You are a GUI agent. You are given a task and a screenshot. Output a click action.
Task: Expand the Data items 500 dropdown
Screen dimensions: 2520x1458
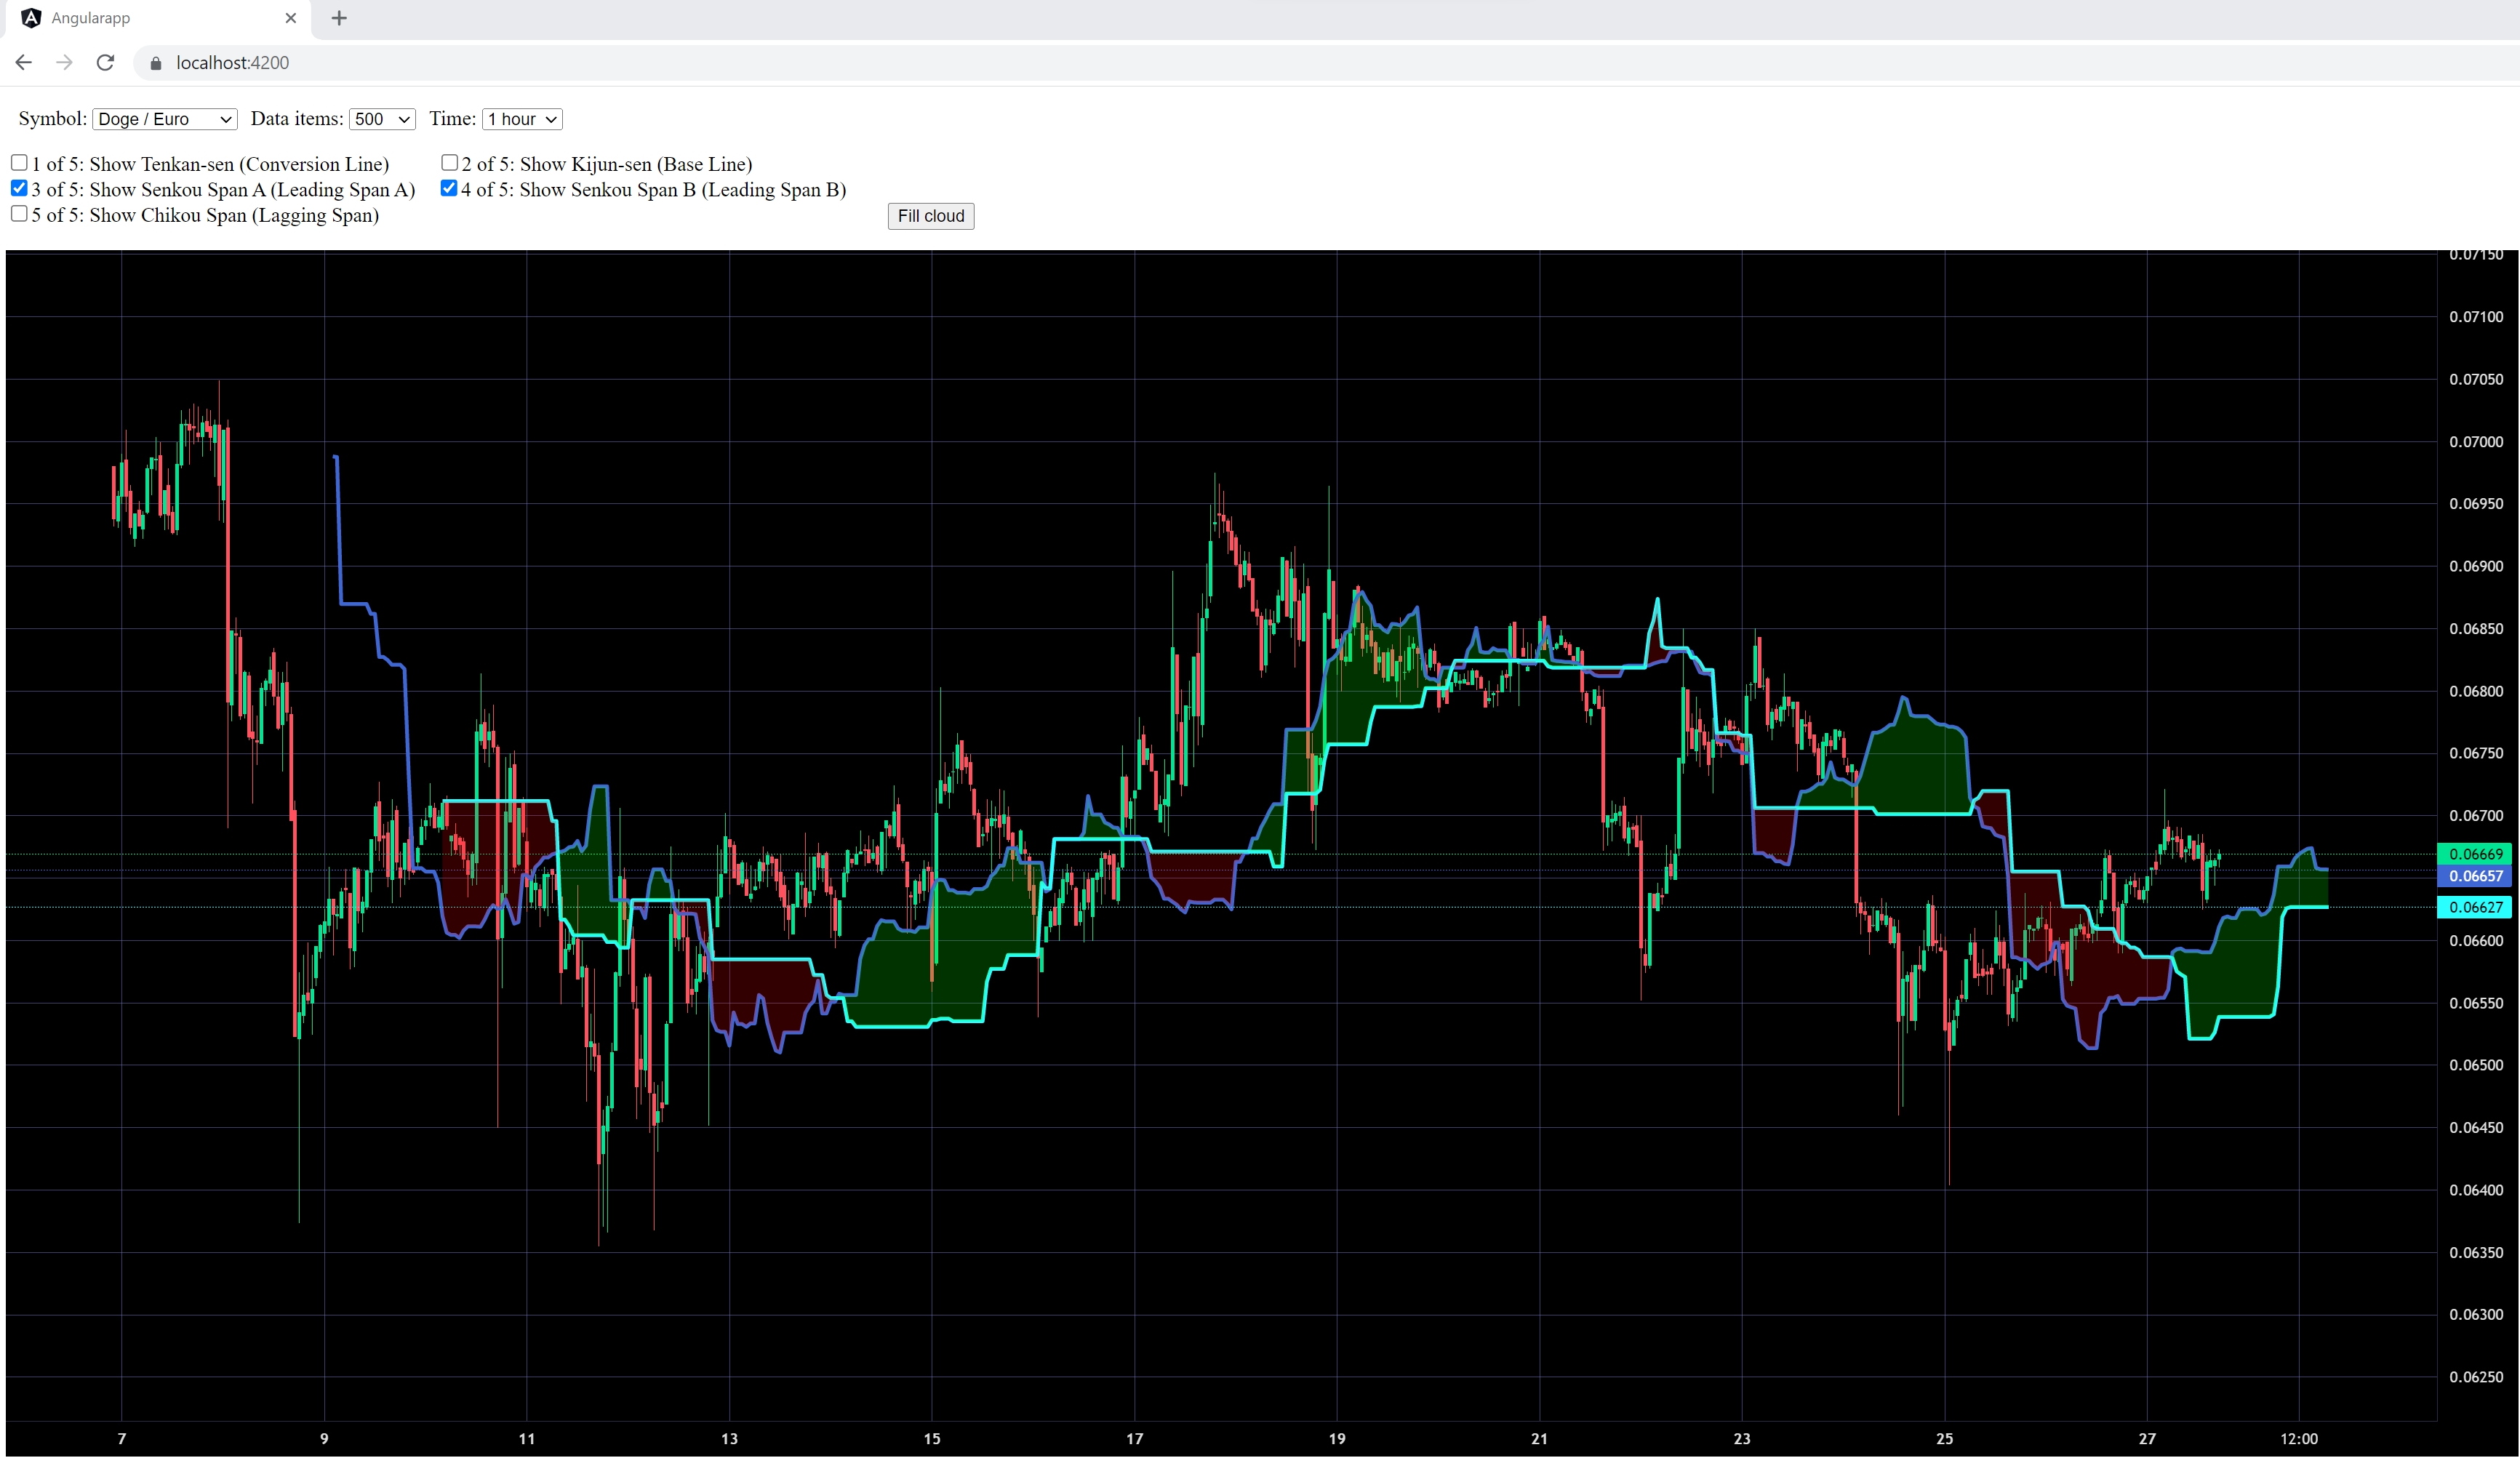382,119
